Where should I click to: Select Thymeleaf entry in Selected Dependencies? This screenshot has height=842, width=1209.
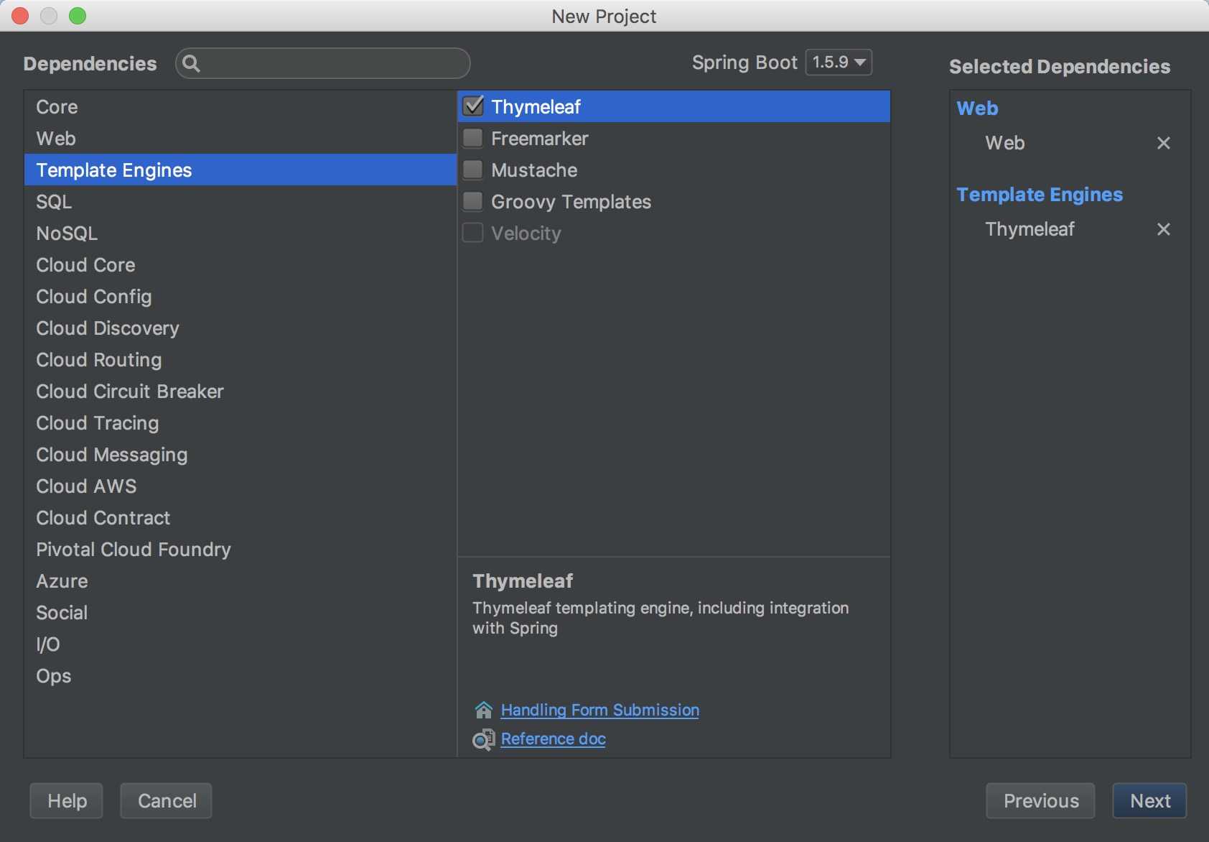1030,229
